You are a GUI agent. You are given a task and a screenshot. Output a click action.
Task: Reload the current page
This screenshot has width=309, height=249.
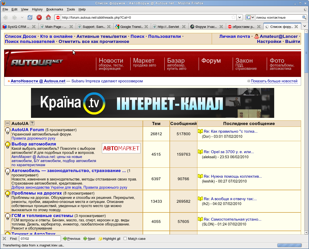30,17
